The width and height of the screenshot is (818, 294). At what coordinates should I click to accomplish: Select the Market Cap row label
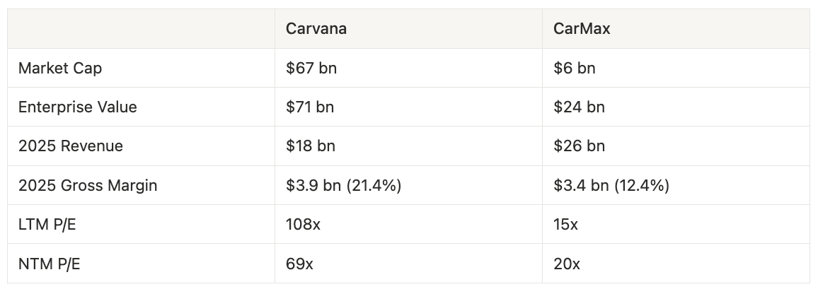60,69
